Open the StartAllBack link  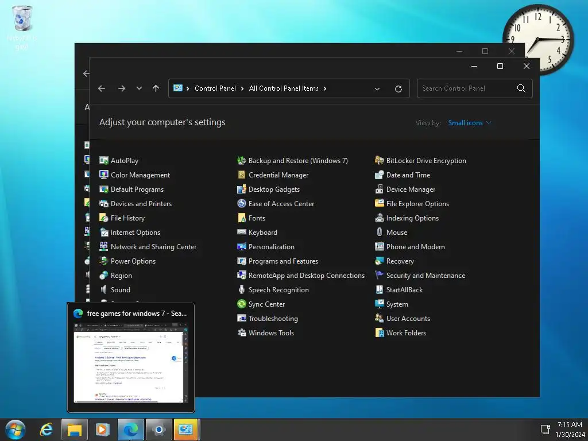click(404, 290)
